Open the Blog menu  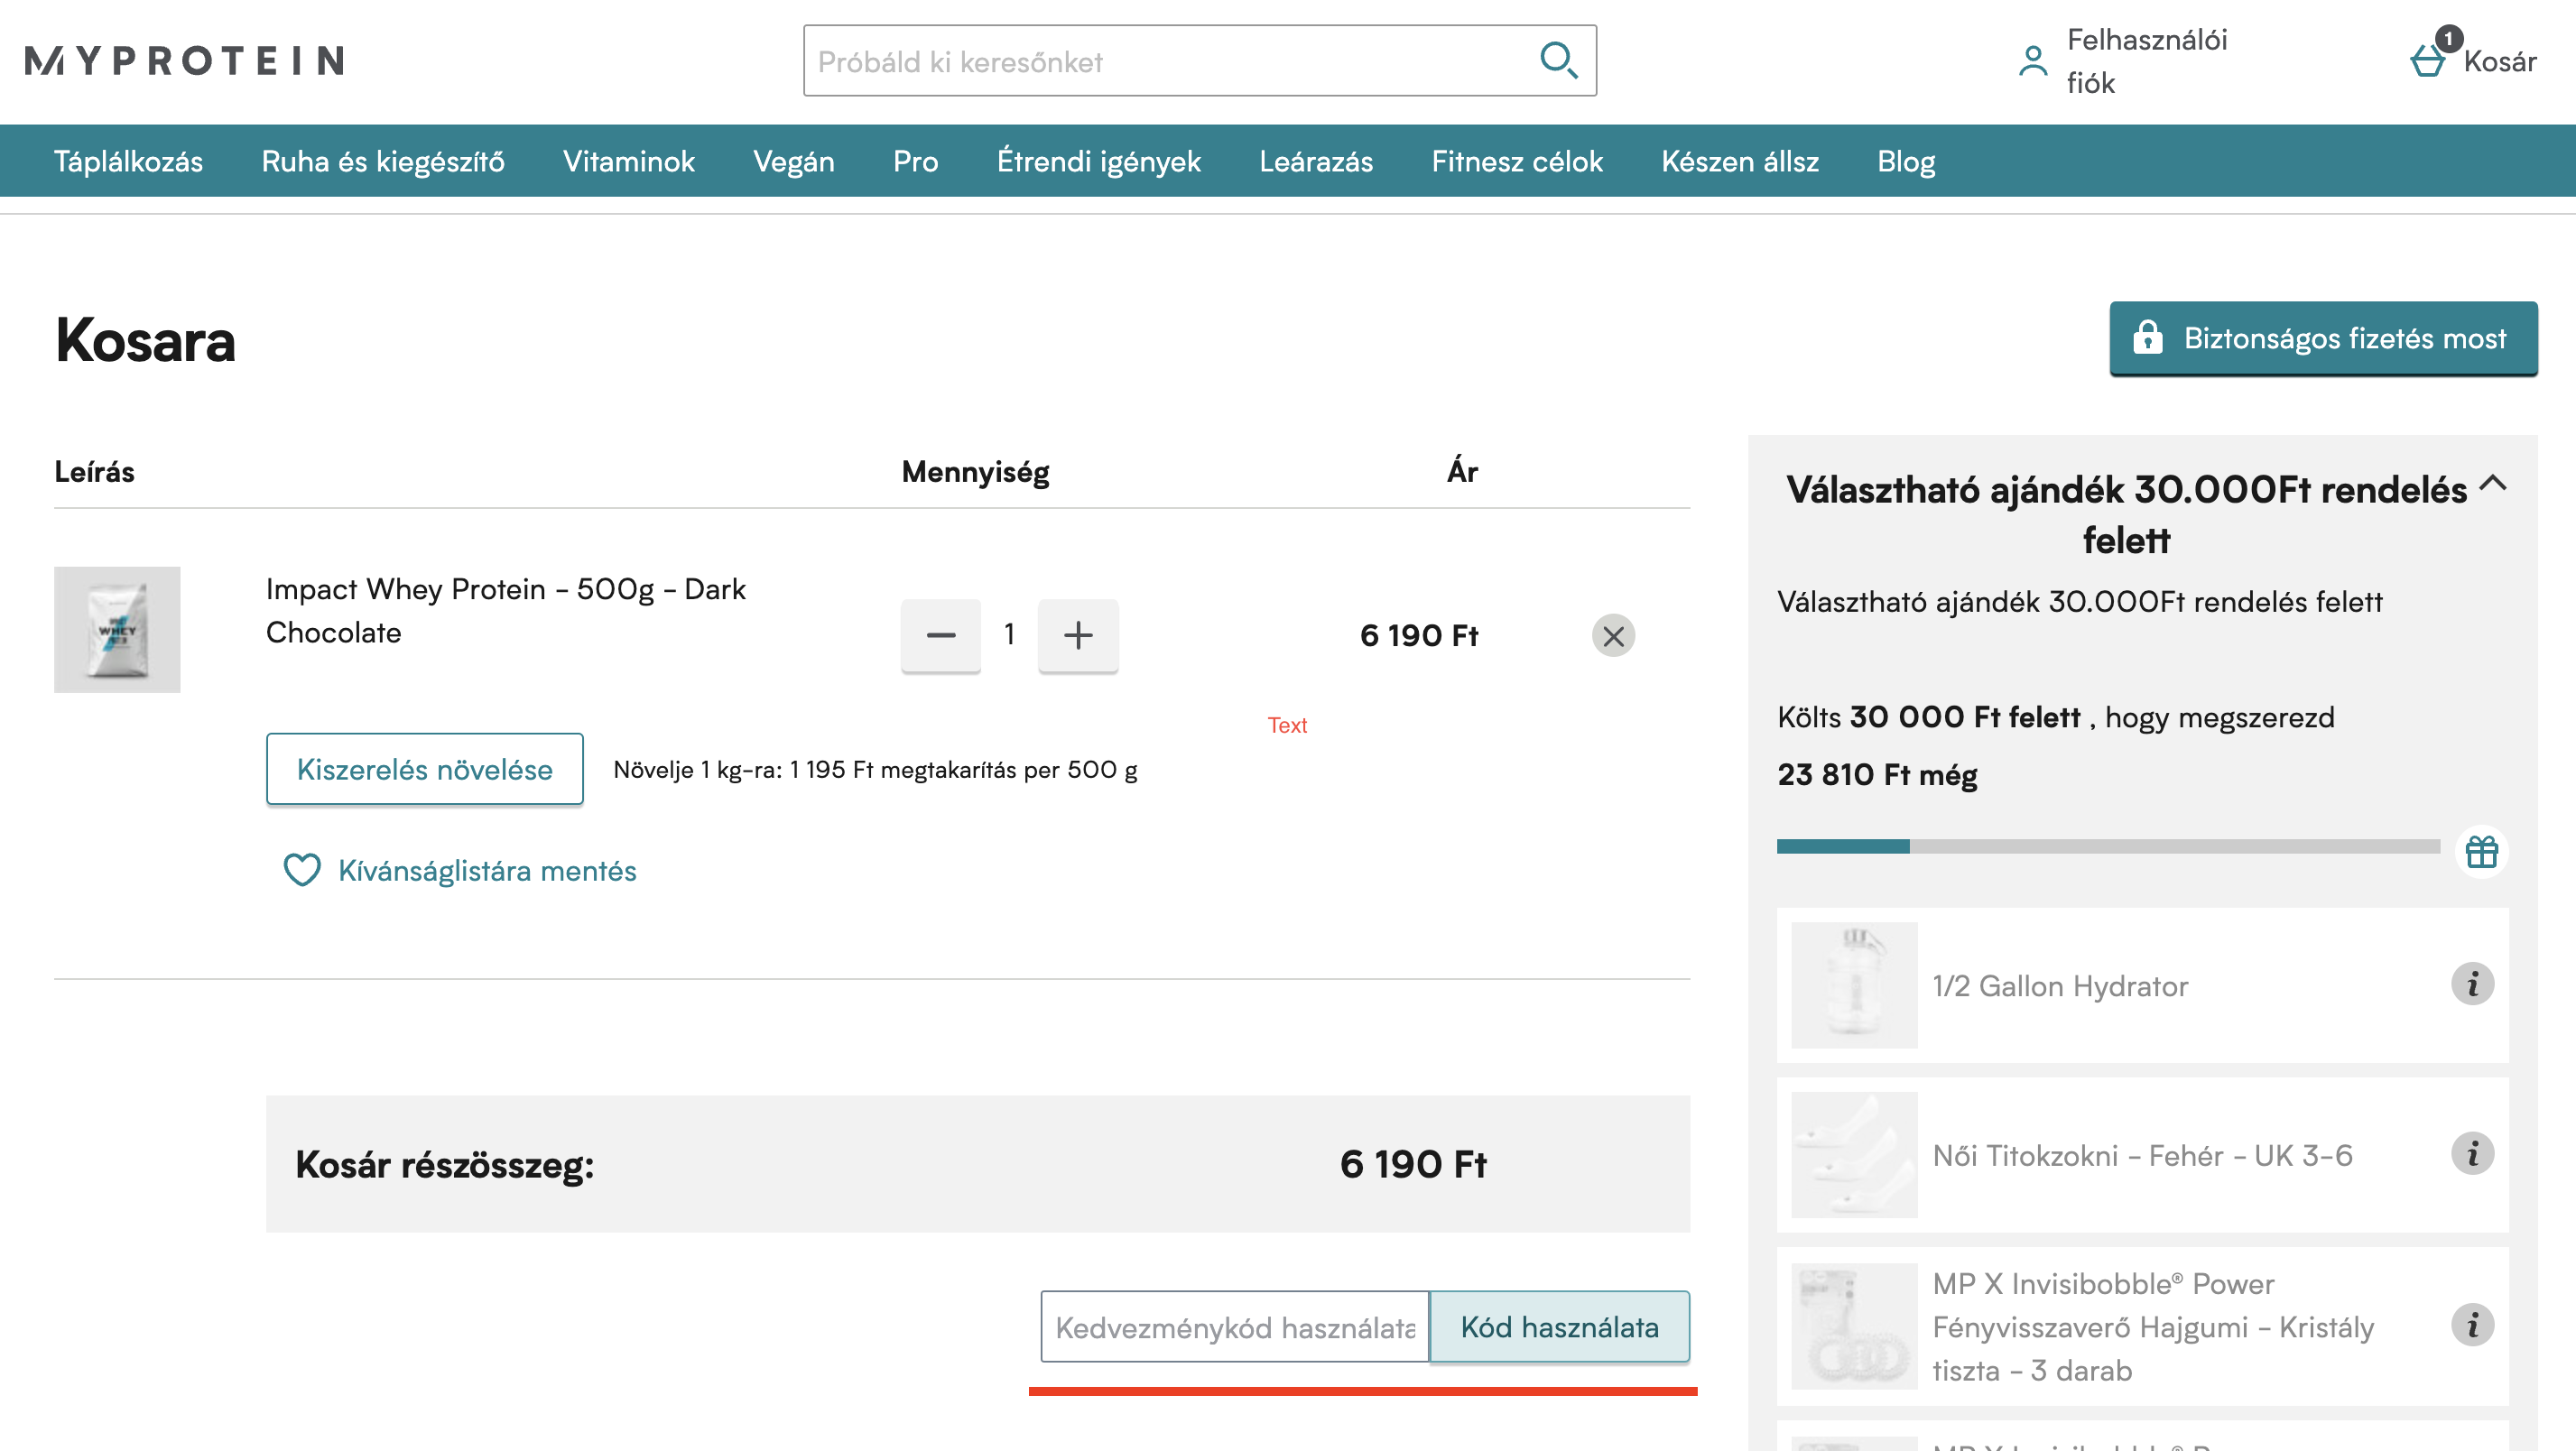(x=1905, y=161)
